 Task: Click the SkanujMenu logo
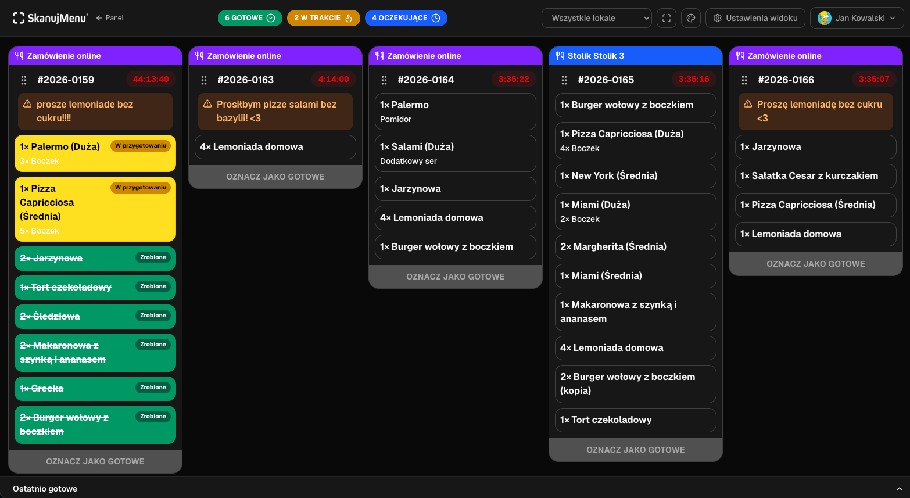tap(51, 18)
